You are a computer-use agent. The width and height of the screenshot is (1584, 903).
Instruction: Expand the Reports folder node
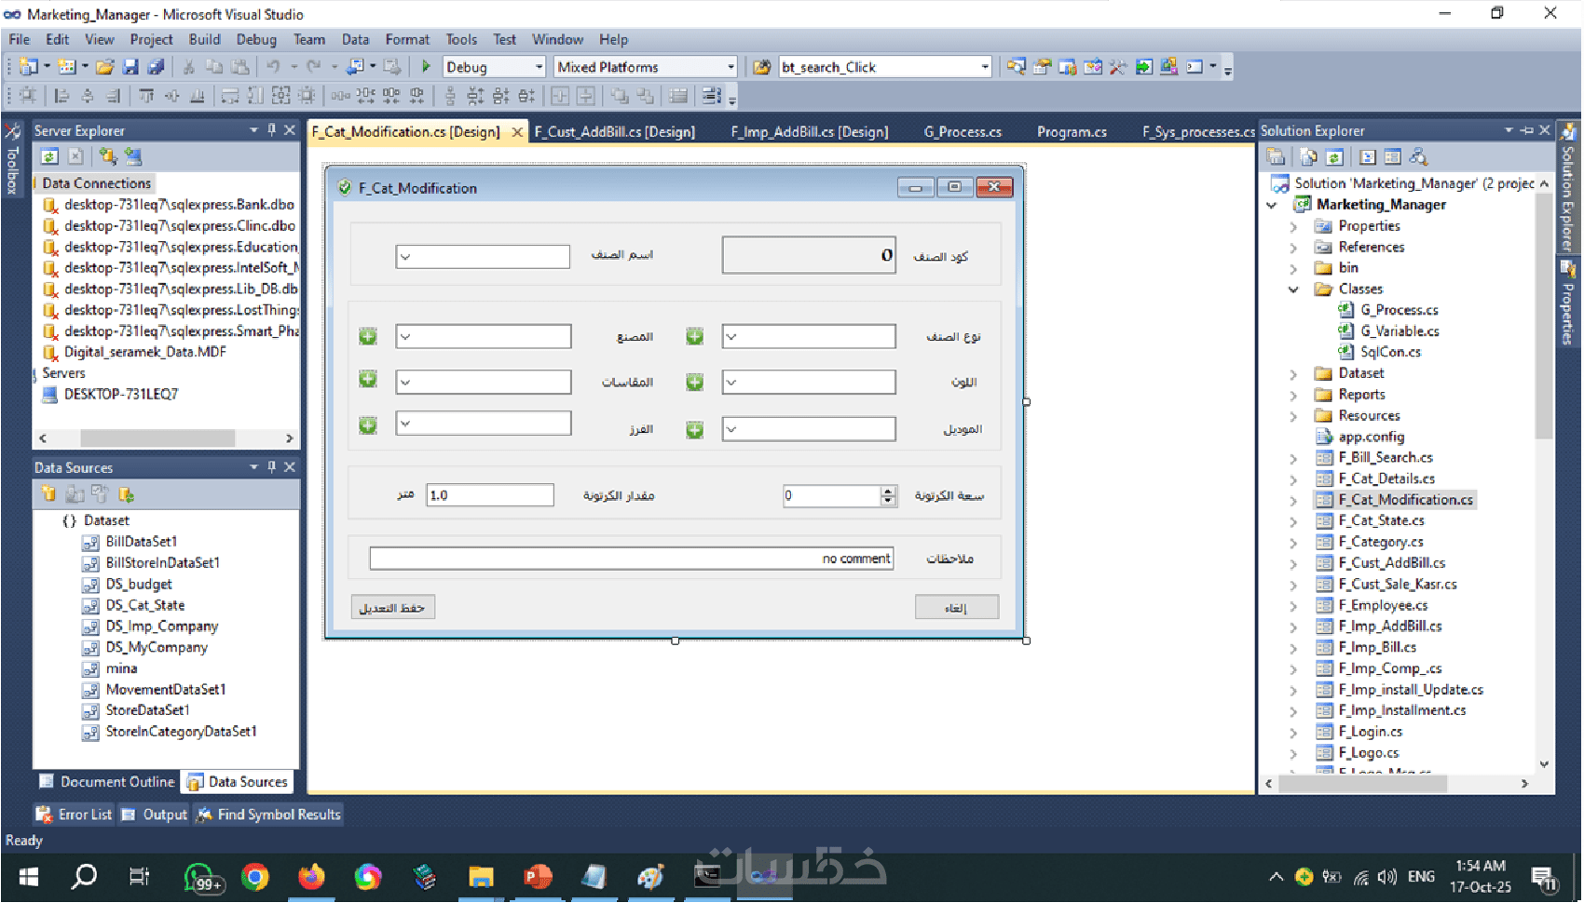click(x=1293, y=395)
